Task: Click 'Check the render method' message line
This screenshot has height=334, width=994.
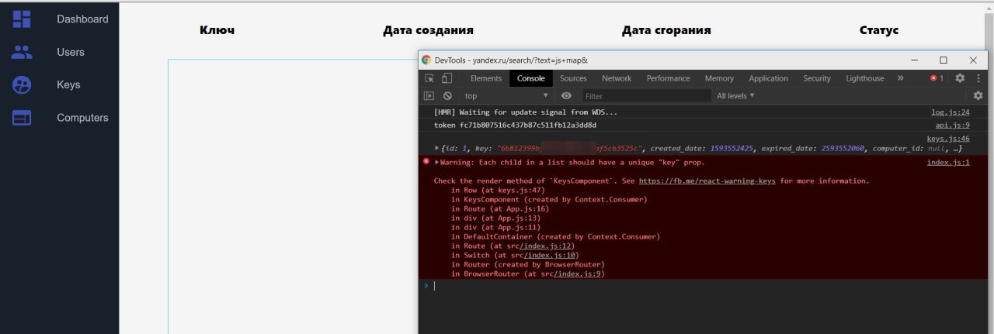Action: click(x=652, y=181)
